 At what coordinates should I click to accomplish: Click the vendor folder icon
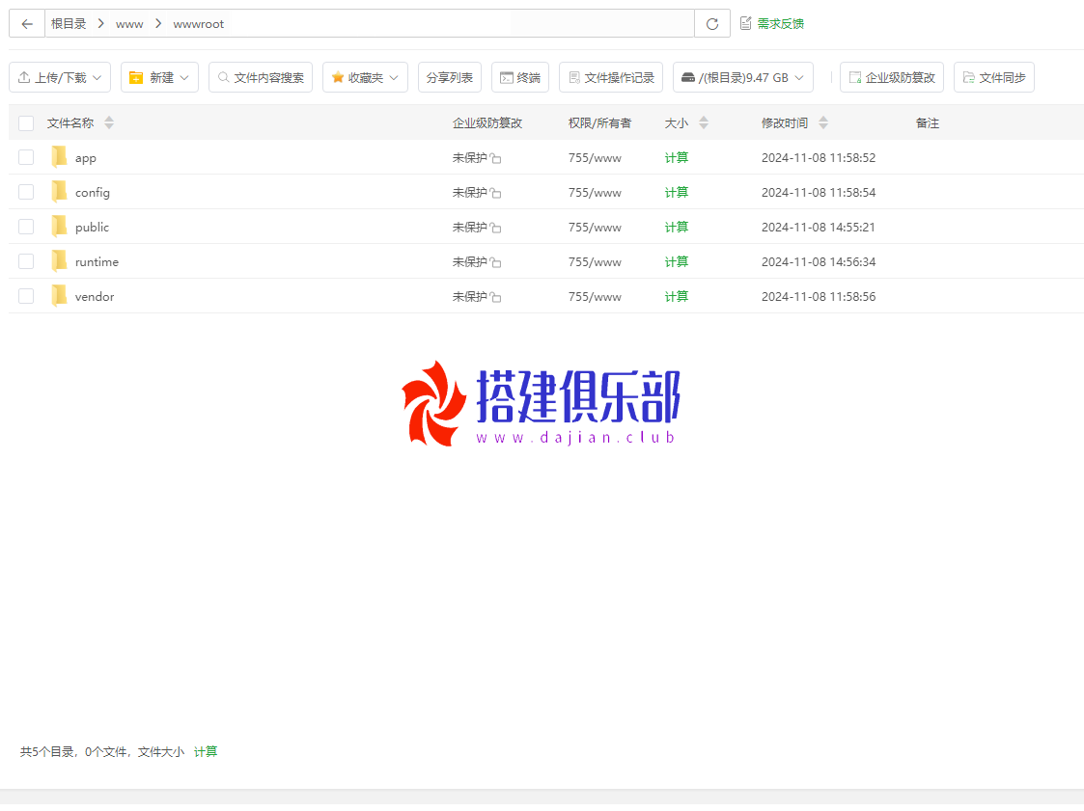(x=60, y=296)
